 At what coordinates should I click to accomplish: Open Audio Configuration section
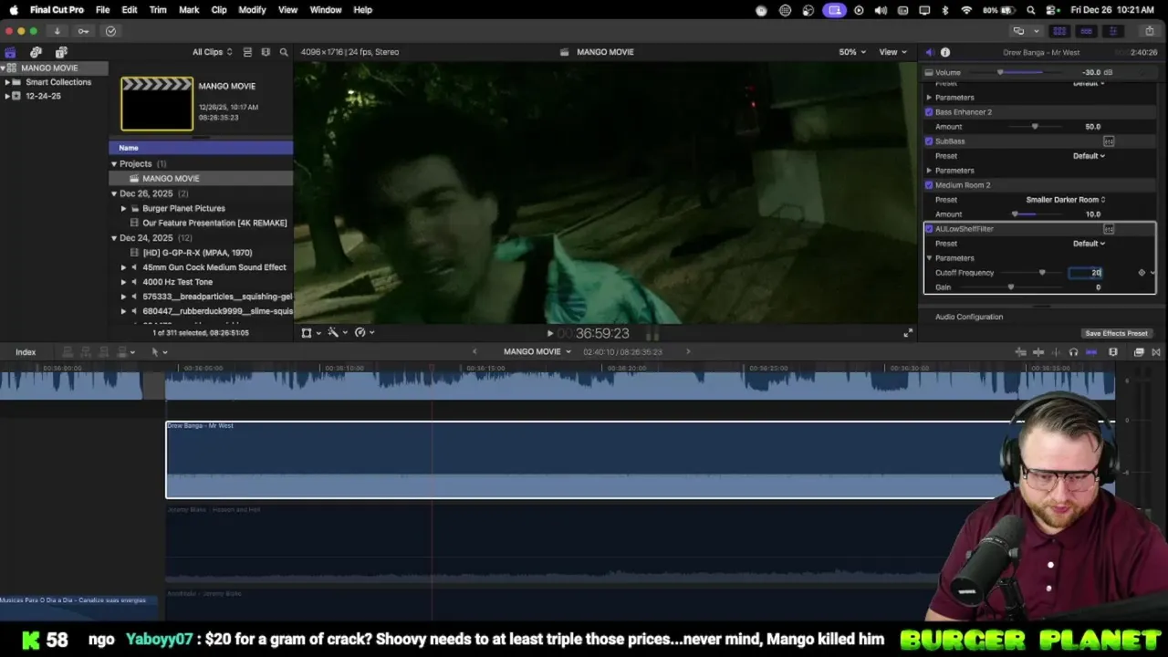tap(969, 317)
